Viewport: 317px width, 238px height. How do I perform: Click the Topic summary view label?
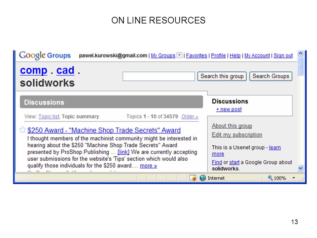click(80, 117)
